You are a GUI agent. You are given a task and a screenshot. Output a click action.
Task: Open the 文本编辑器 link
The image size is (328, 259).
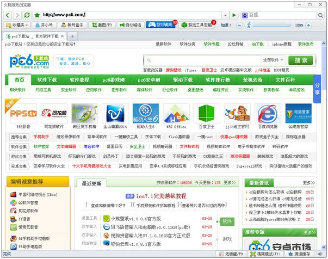[x=66, y=146]
